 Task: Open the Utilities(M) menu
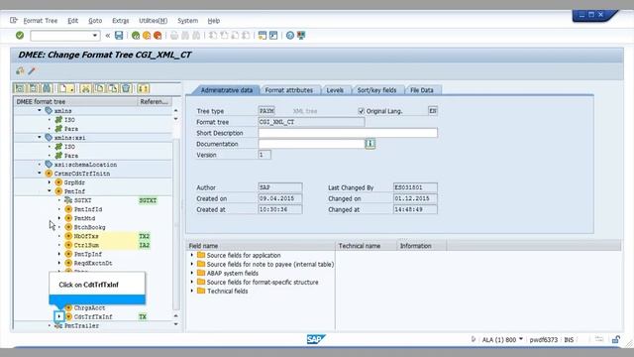tap(153, 21)
